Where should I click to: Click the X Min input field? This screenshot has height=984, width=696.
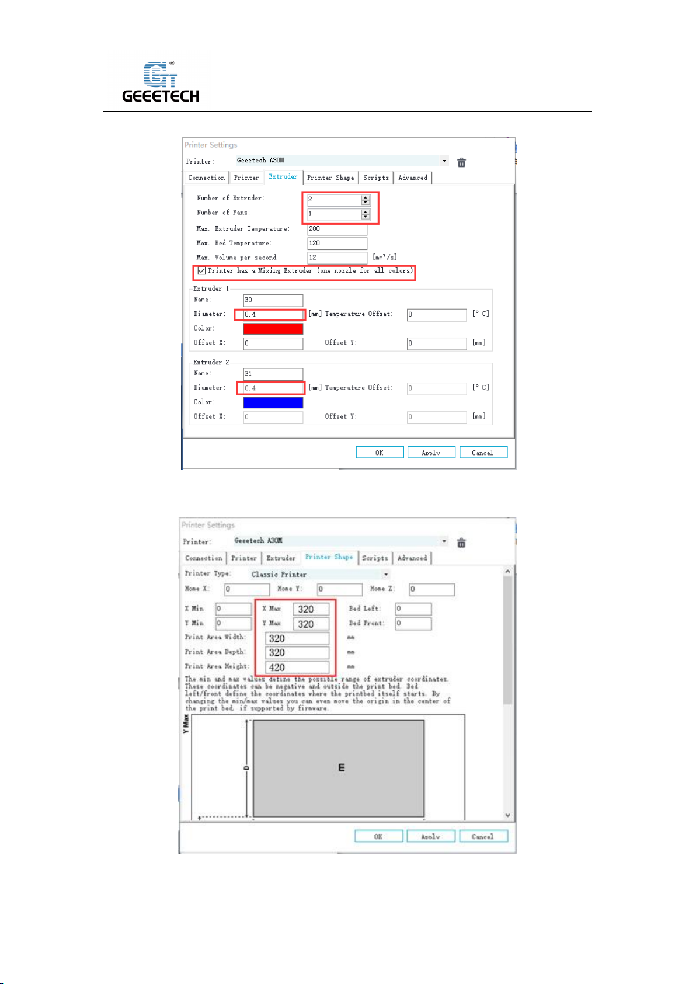tap(234, 609)
